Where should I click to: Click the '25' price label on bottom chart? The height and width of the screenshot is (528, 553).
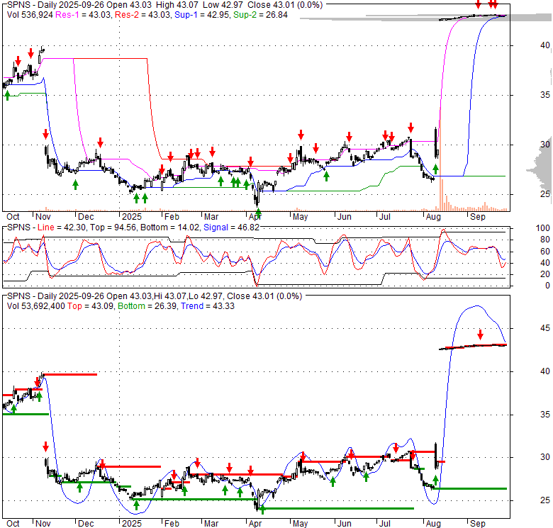tap(545, 500)
